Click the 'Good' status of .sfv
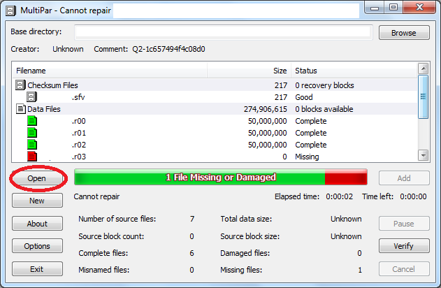Image resolution: width=441 pixels, height=288 pixels. 304,97
